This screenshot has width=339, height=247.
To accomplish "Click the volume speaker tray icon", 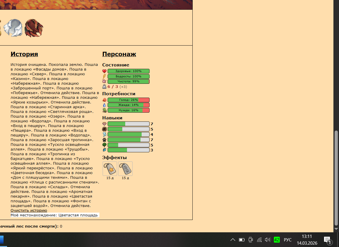I will pyautogui.click(x=268, y=240).
